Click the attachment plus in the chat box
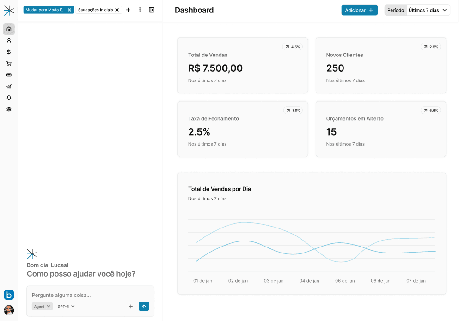Image resolution: width=459 pixels, height=321 pixels. (131, 306)
